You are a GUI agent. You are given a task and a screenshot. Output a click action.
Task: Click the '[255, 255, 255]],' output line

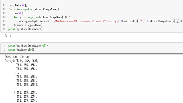pyautogui.click(x=27, y=85)
